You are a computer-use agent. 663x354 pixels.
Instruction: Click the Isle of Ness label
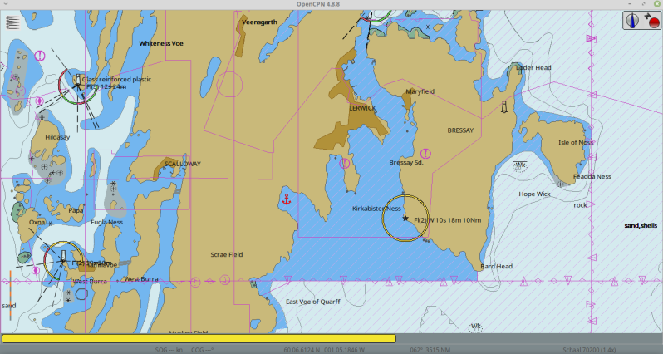576,142
